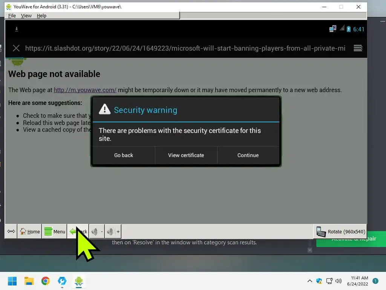Click the Android Back button
Screen dimensions: 386x290
coord(78,231)
